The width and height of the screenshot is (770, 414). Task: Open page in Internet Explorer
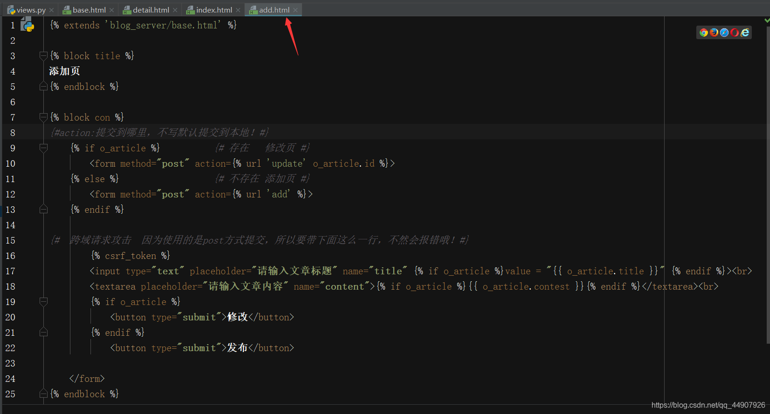[745, 32]
